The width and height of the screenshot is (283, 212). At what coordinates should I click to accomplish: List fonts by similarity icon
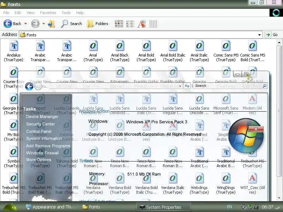point(141,24)
